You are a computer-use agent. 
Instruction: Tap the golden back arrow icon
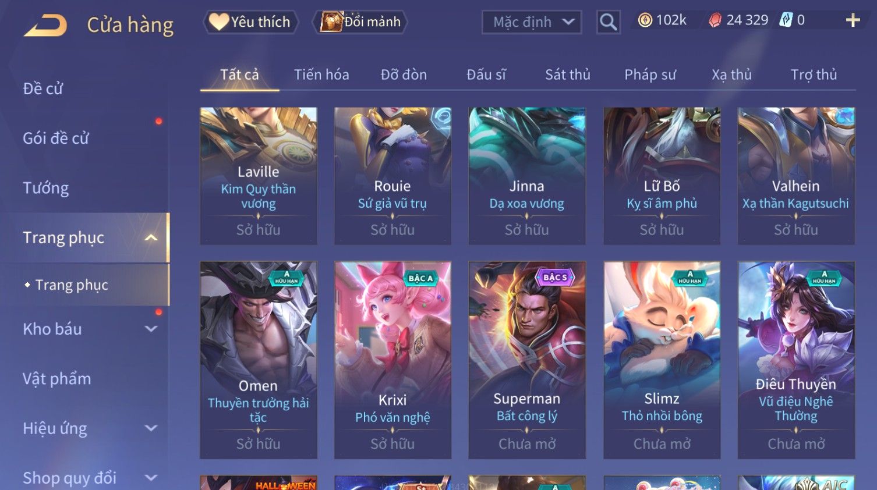tap(45, 26)
